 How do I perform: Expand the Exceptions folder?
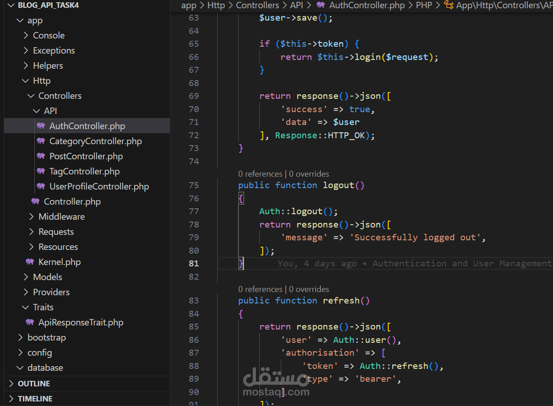point(26,50)
